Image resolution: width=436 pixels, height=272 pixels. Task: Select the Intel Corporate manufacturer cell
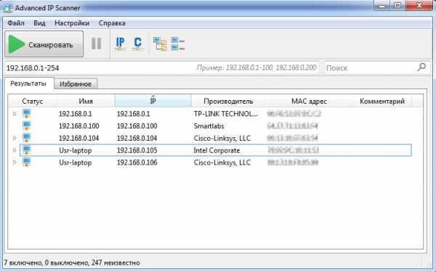(x=217, y=150)
